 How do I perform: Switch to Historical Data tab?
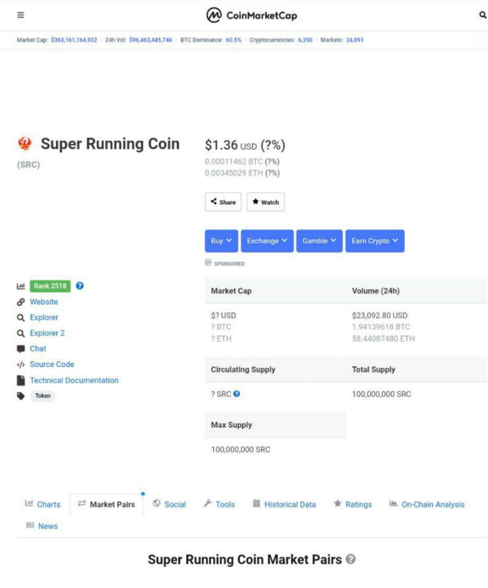pos(285,504)
